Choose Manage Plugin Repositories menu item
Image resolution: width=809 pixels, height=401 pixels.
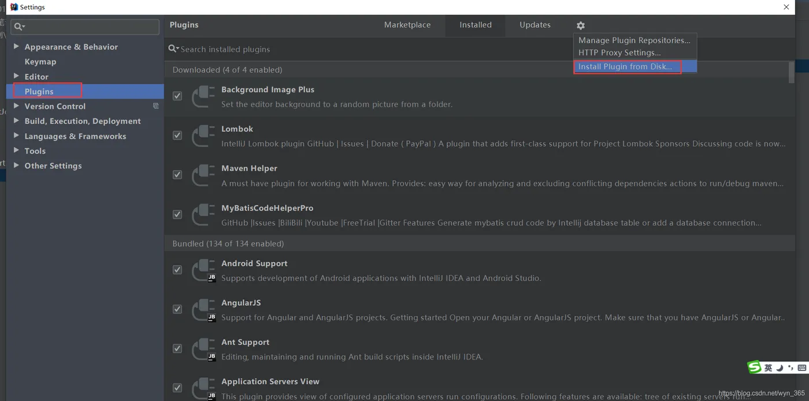[x=634, y=40]
